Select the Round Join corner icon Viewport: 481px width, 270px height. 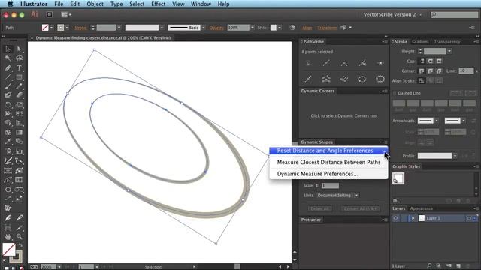(431, 70)
